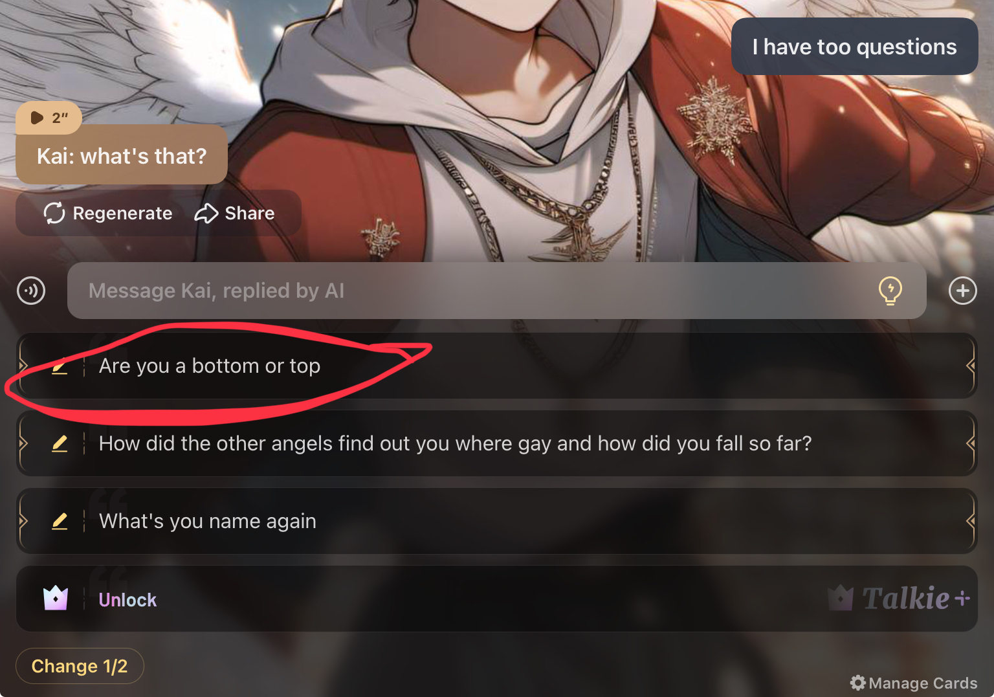Screen dimensions: 994x697
Task: Pick the 'What's you name again' suggested reply
Action: (x=496, y=521)
